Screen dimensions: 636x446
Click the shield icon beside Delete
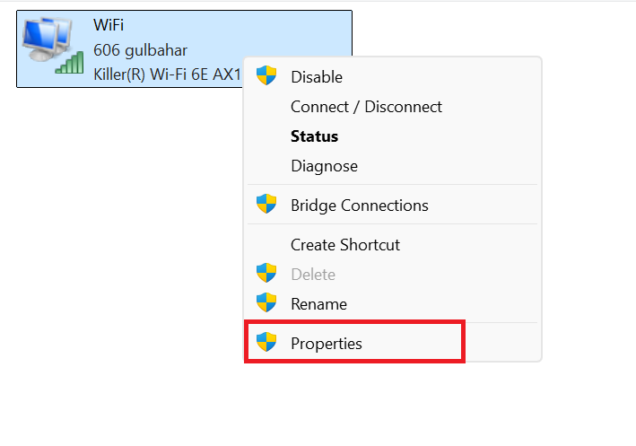click(266, 274)
